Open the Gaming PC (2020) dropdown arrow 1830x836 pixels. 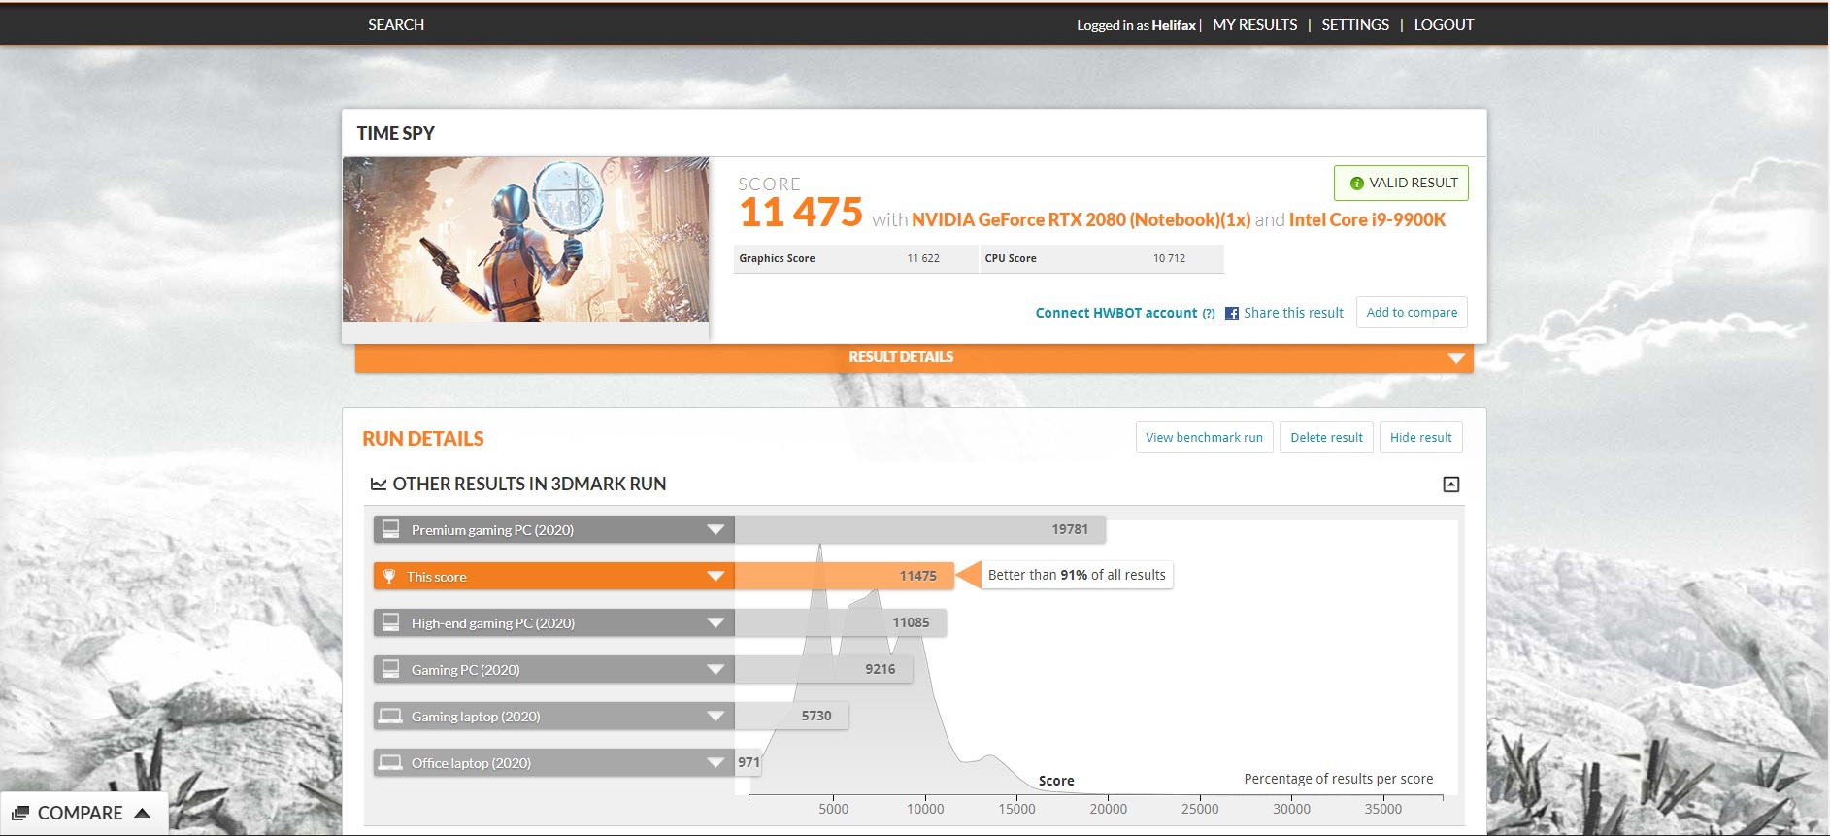tap(715, 670)
